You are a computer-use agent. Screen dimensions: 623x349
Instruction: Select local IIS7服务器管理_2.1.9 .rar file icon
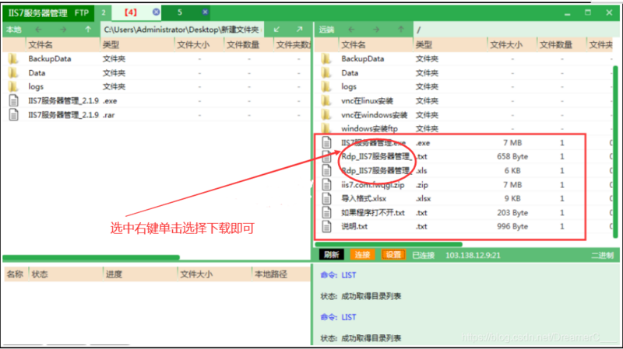tap(13, 115)
